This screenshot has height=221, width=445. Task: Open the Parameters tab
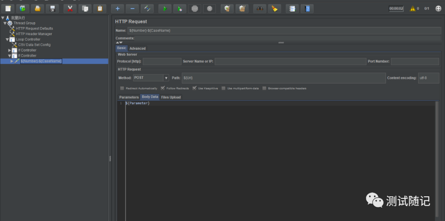click(x=129, y=97)
